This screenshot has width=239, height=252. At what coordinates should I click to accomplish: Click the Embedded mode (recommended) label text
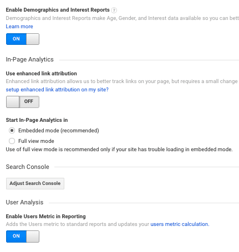(59, 131)
